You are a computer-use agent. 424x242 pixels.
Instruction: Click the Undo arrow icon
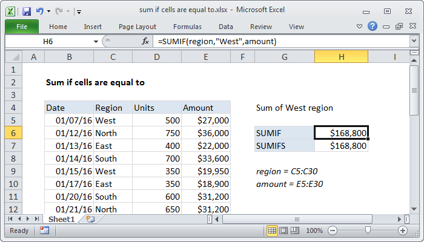(x=40, y=10)
